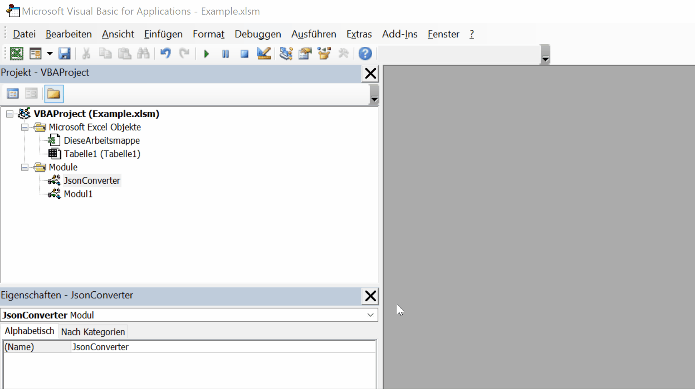This screenshot has width=695, height=389.
Task: Click the blue Help question mark icon
Action: click(x=365, y=53)
